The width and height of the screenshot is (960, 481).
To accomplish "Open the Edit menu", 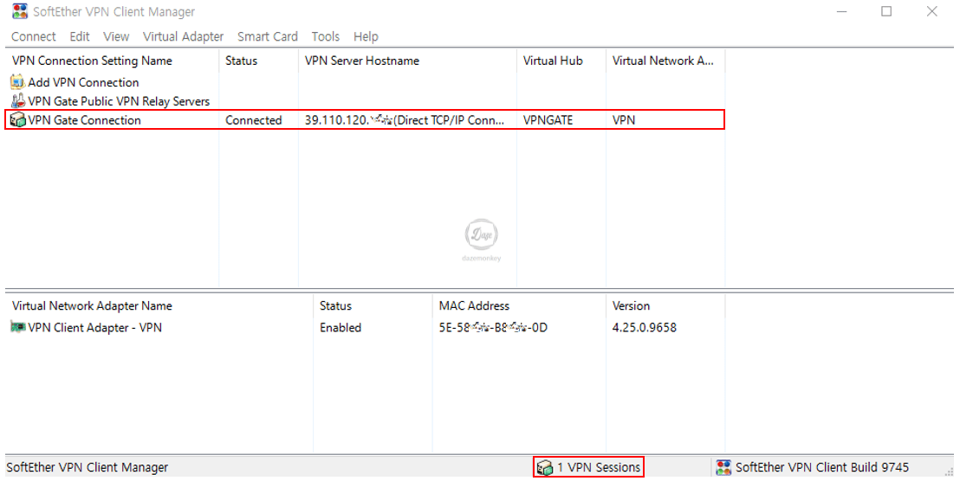I will click(x=80, y=36).
